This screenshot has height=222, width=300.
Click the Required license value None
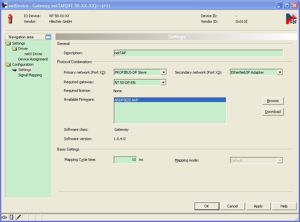(118, 91)
